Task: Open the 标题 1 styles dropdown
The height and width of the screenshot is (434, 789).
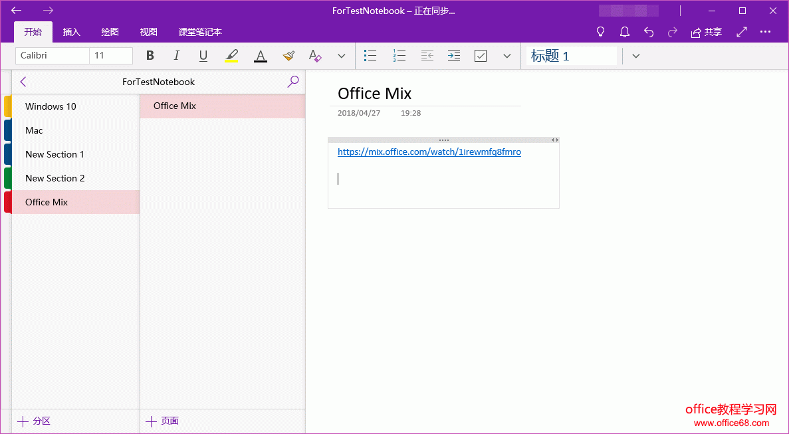Action: point(635,56)
